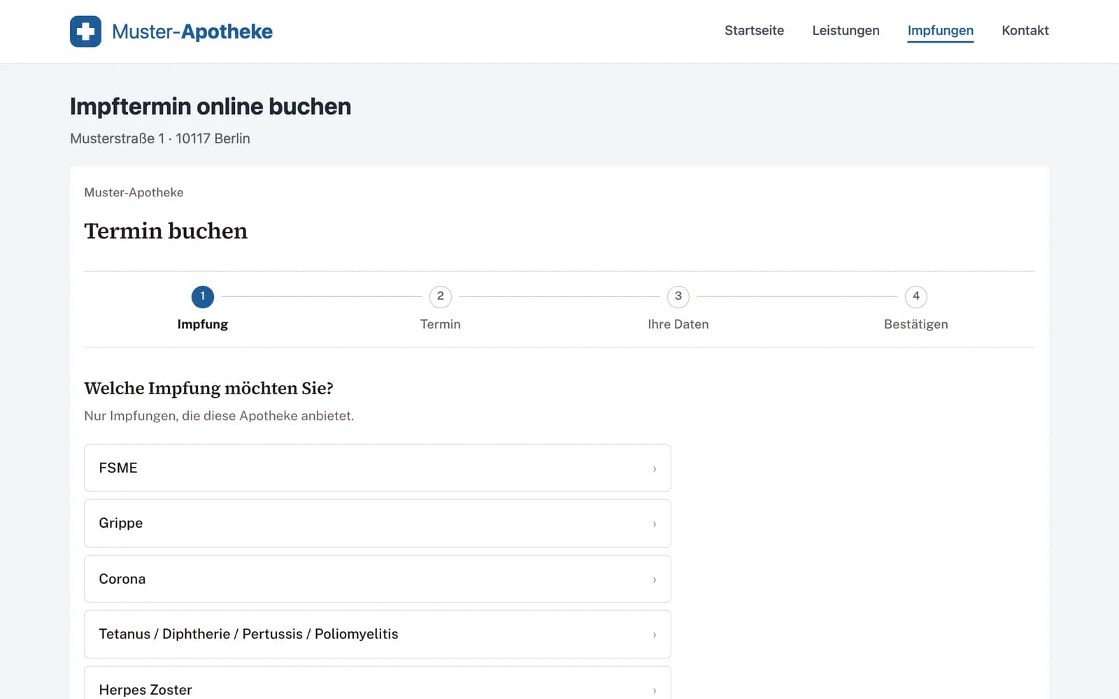Click the pharmacy cross logo icon
The width and height of the screenshot is (1119, 699).
click(x=85, y=31)
